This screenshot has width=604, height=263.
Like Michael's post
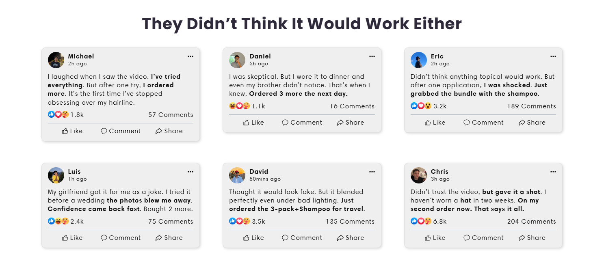(72, 131)
